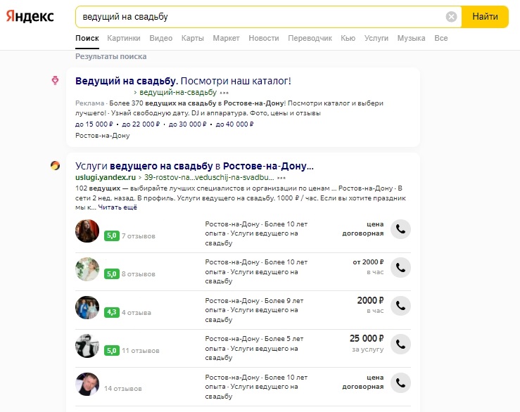Open the Новости tab
This screenshot has width=520, height=412.
pos(264,38)
